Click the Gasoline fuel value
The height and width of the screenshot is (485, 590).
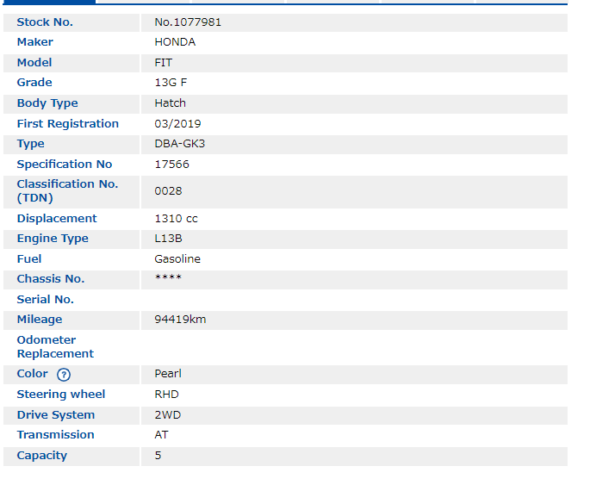(x=177, y=259)
